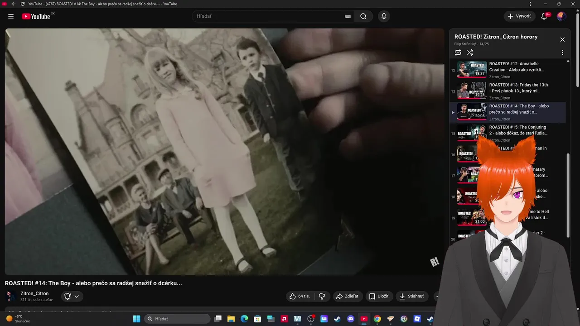Open playlist three-dot options menu
The width and height of the screenshot is (580, 326).
562,53
